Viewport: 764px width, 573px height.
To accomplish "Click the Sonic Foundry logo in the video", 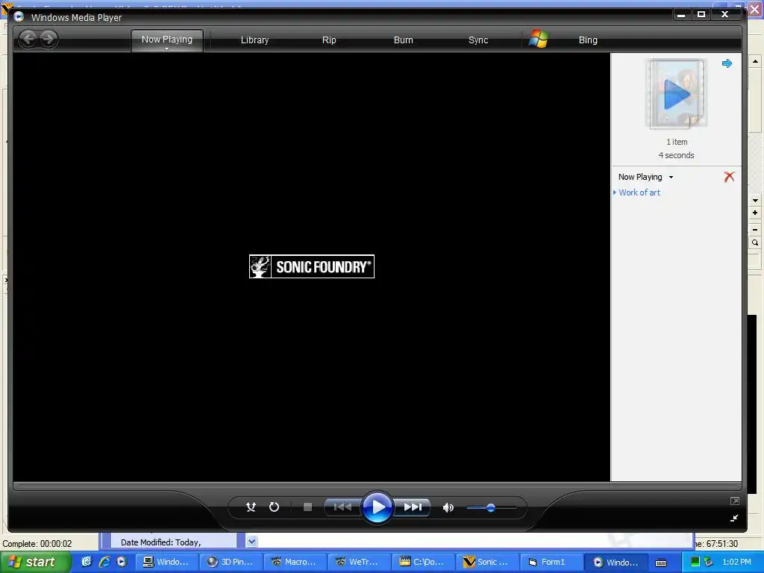I will [312, 266].
